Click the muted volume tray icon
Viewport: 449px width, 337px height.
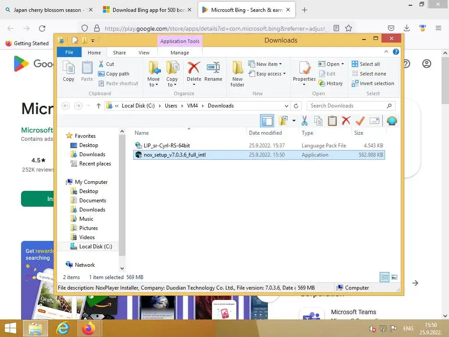coord(372,329)
